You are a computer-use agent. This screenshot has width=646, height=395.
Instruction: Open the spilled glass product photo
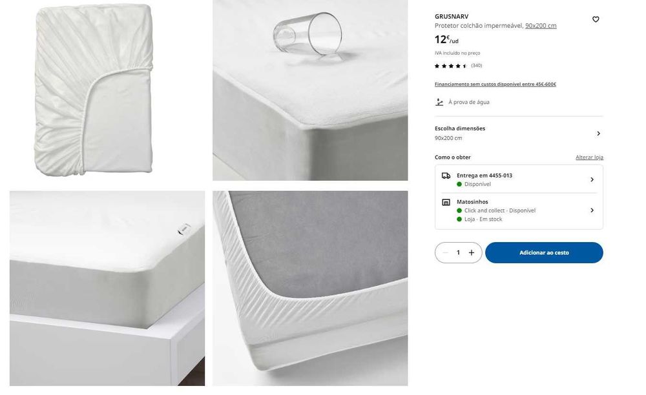point(310,90)
